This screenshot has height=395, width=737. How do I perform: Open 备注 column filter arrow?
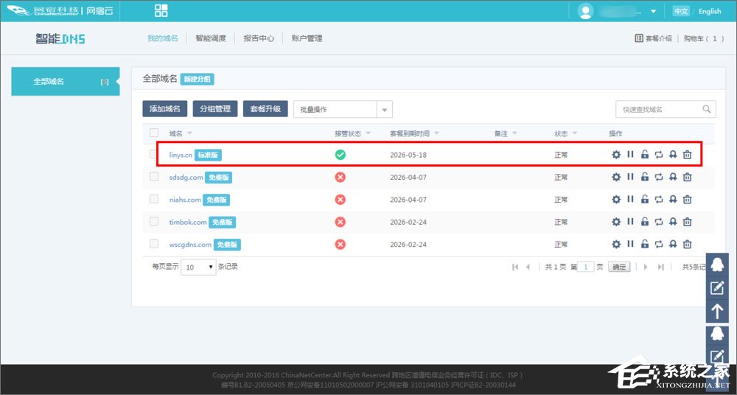point(514,133)
